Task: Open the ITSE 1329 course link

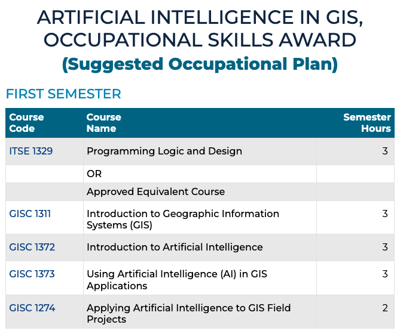Action: point(31,151)
